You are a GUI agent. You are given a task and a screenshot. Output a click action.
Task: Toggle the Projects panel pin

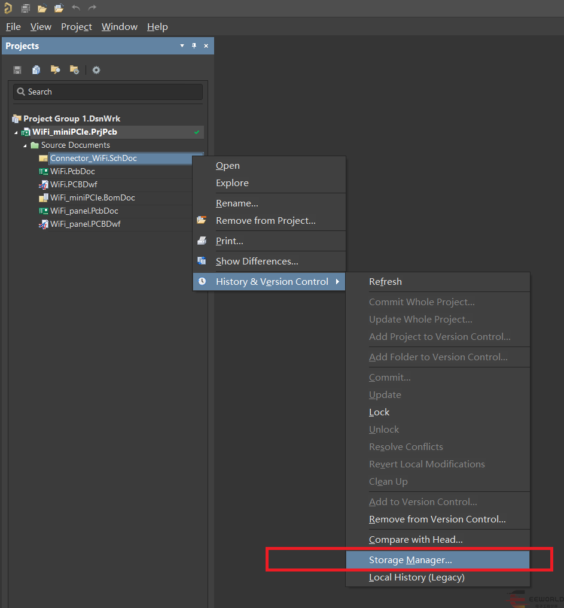coord(194,46)
